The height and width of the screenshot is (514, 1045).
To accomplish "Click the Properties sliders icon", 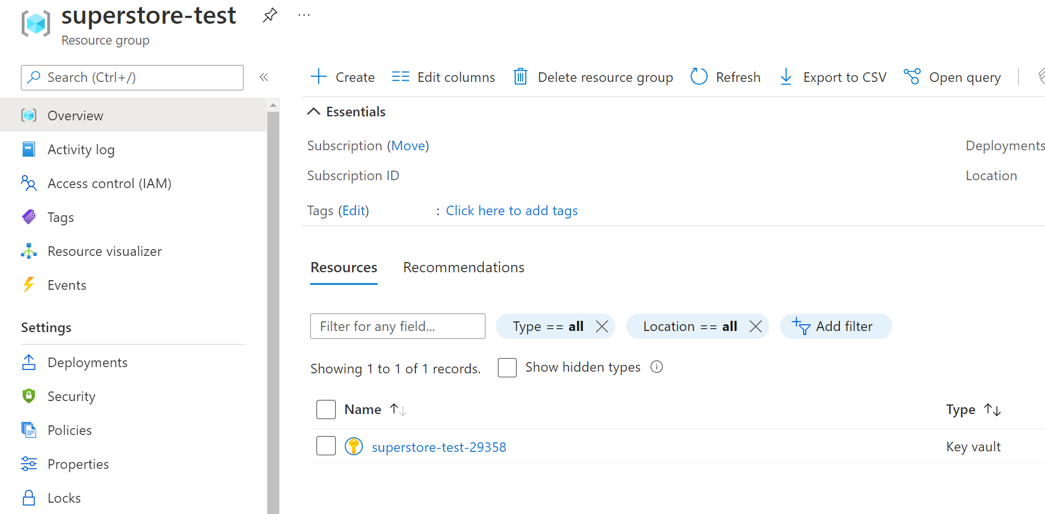I will 29,464.
